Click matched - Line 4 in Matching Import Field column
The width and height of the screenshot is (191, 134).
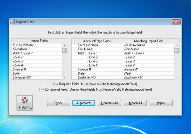click(130, 65)
